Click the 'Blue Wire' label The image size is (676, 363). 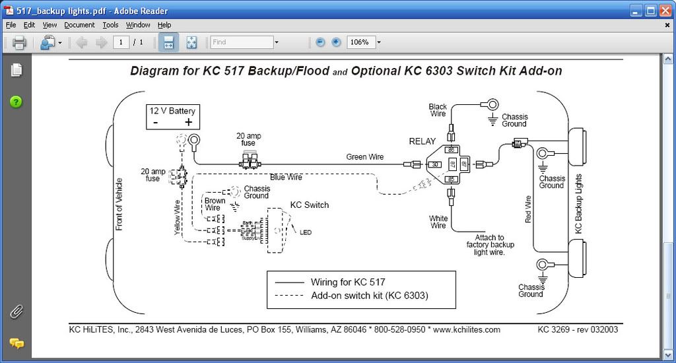(x=286, y=177)
